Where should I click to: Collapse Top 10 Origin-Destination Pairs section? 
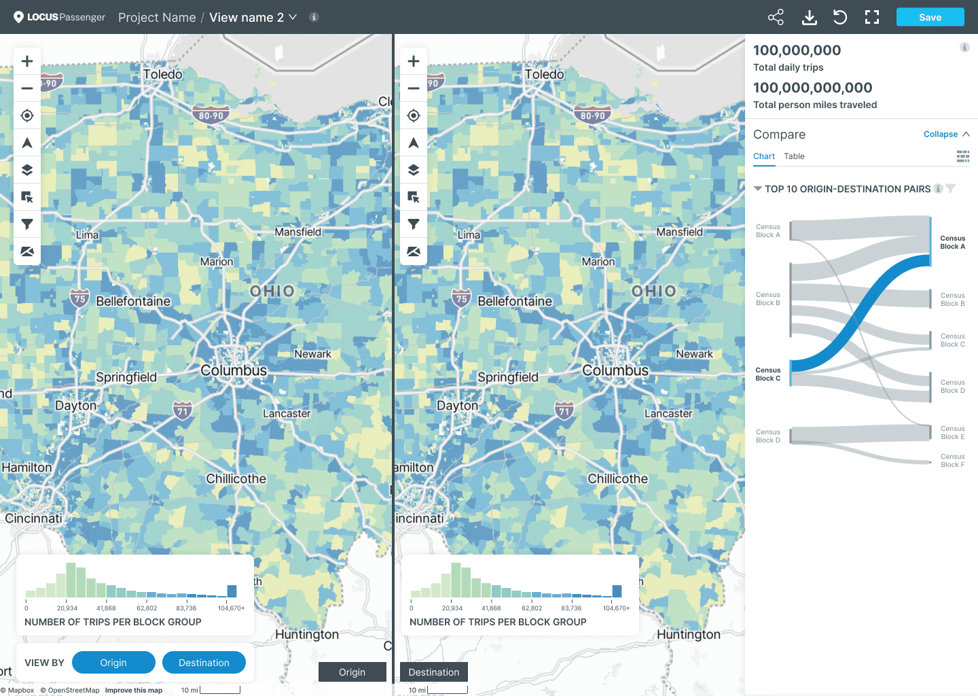pos(758,189)
